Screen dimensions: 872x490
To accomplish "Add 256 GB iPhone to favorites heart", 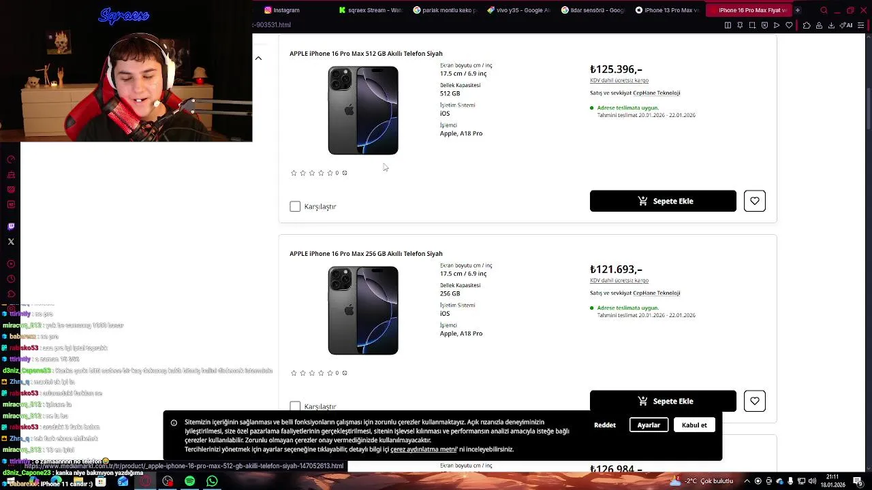I will [755, 401].
